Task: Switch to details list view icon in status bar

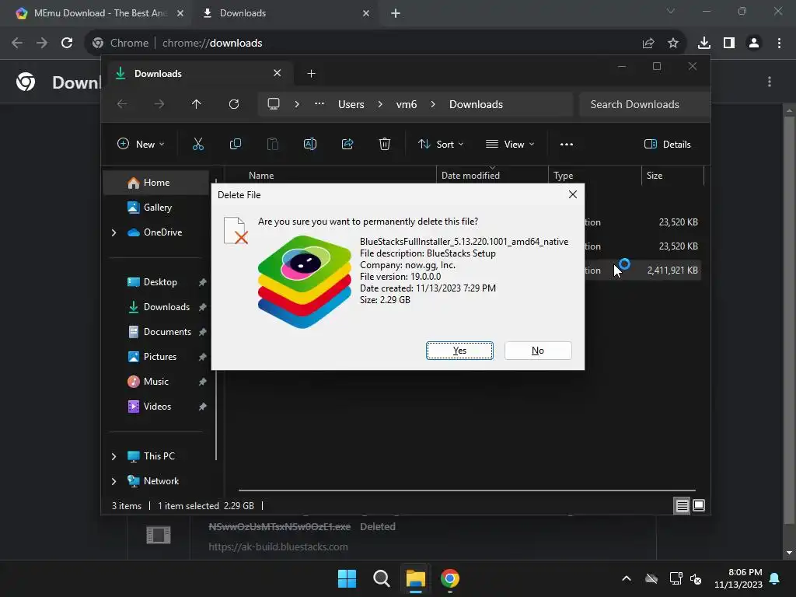Action: (x=682, y=505)
